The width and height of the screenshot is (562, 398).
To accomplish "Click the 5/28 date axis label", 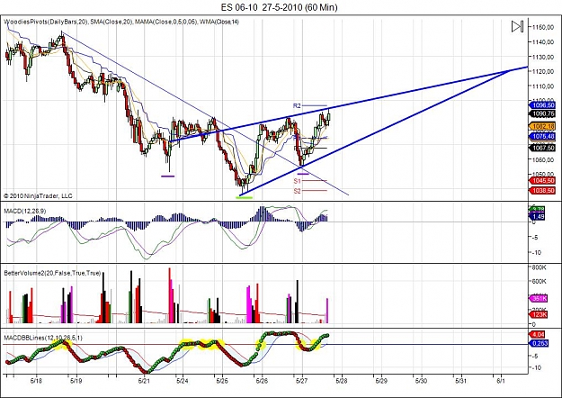I will click(342, 380).
